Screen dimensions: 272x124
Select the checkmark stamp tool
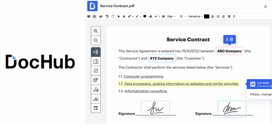(x=156, y=16)
